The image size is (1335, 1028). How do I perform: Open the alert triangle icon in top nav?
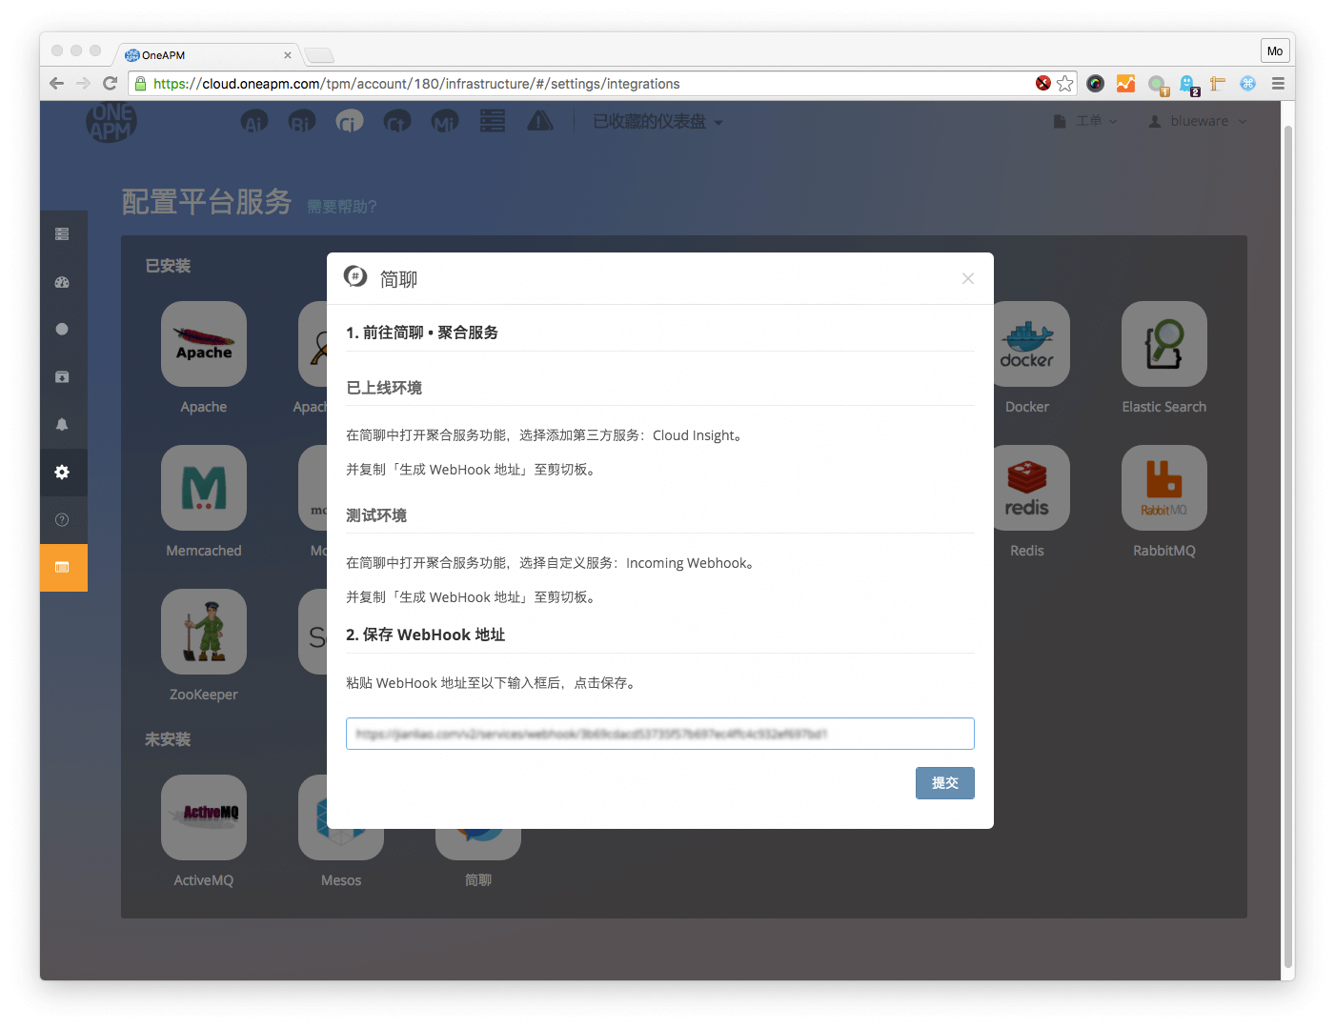click(x=540, y=121)
